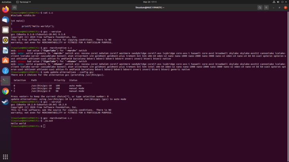Open Rhythmbox music player in the dock
289x162 pixels.
[x=5, y=40]
